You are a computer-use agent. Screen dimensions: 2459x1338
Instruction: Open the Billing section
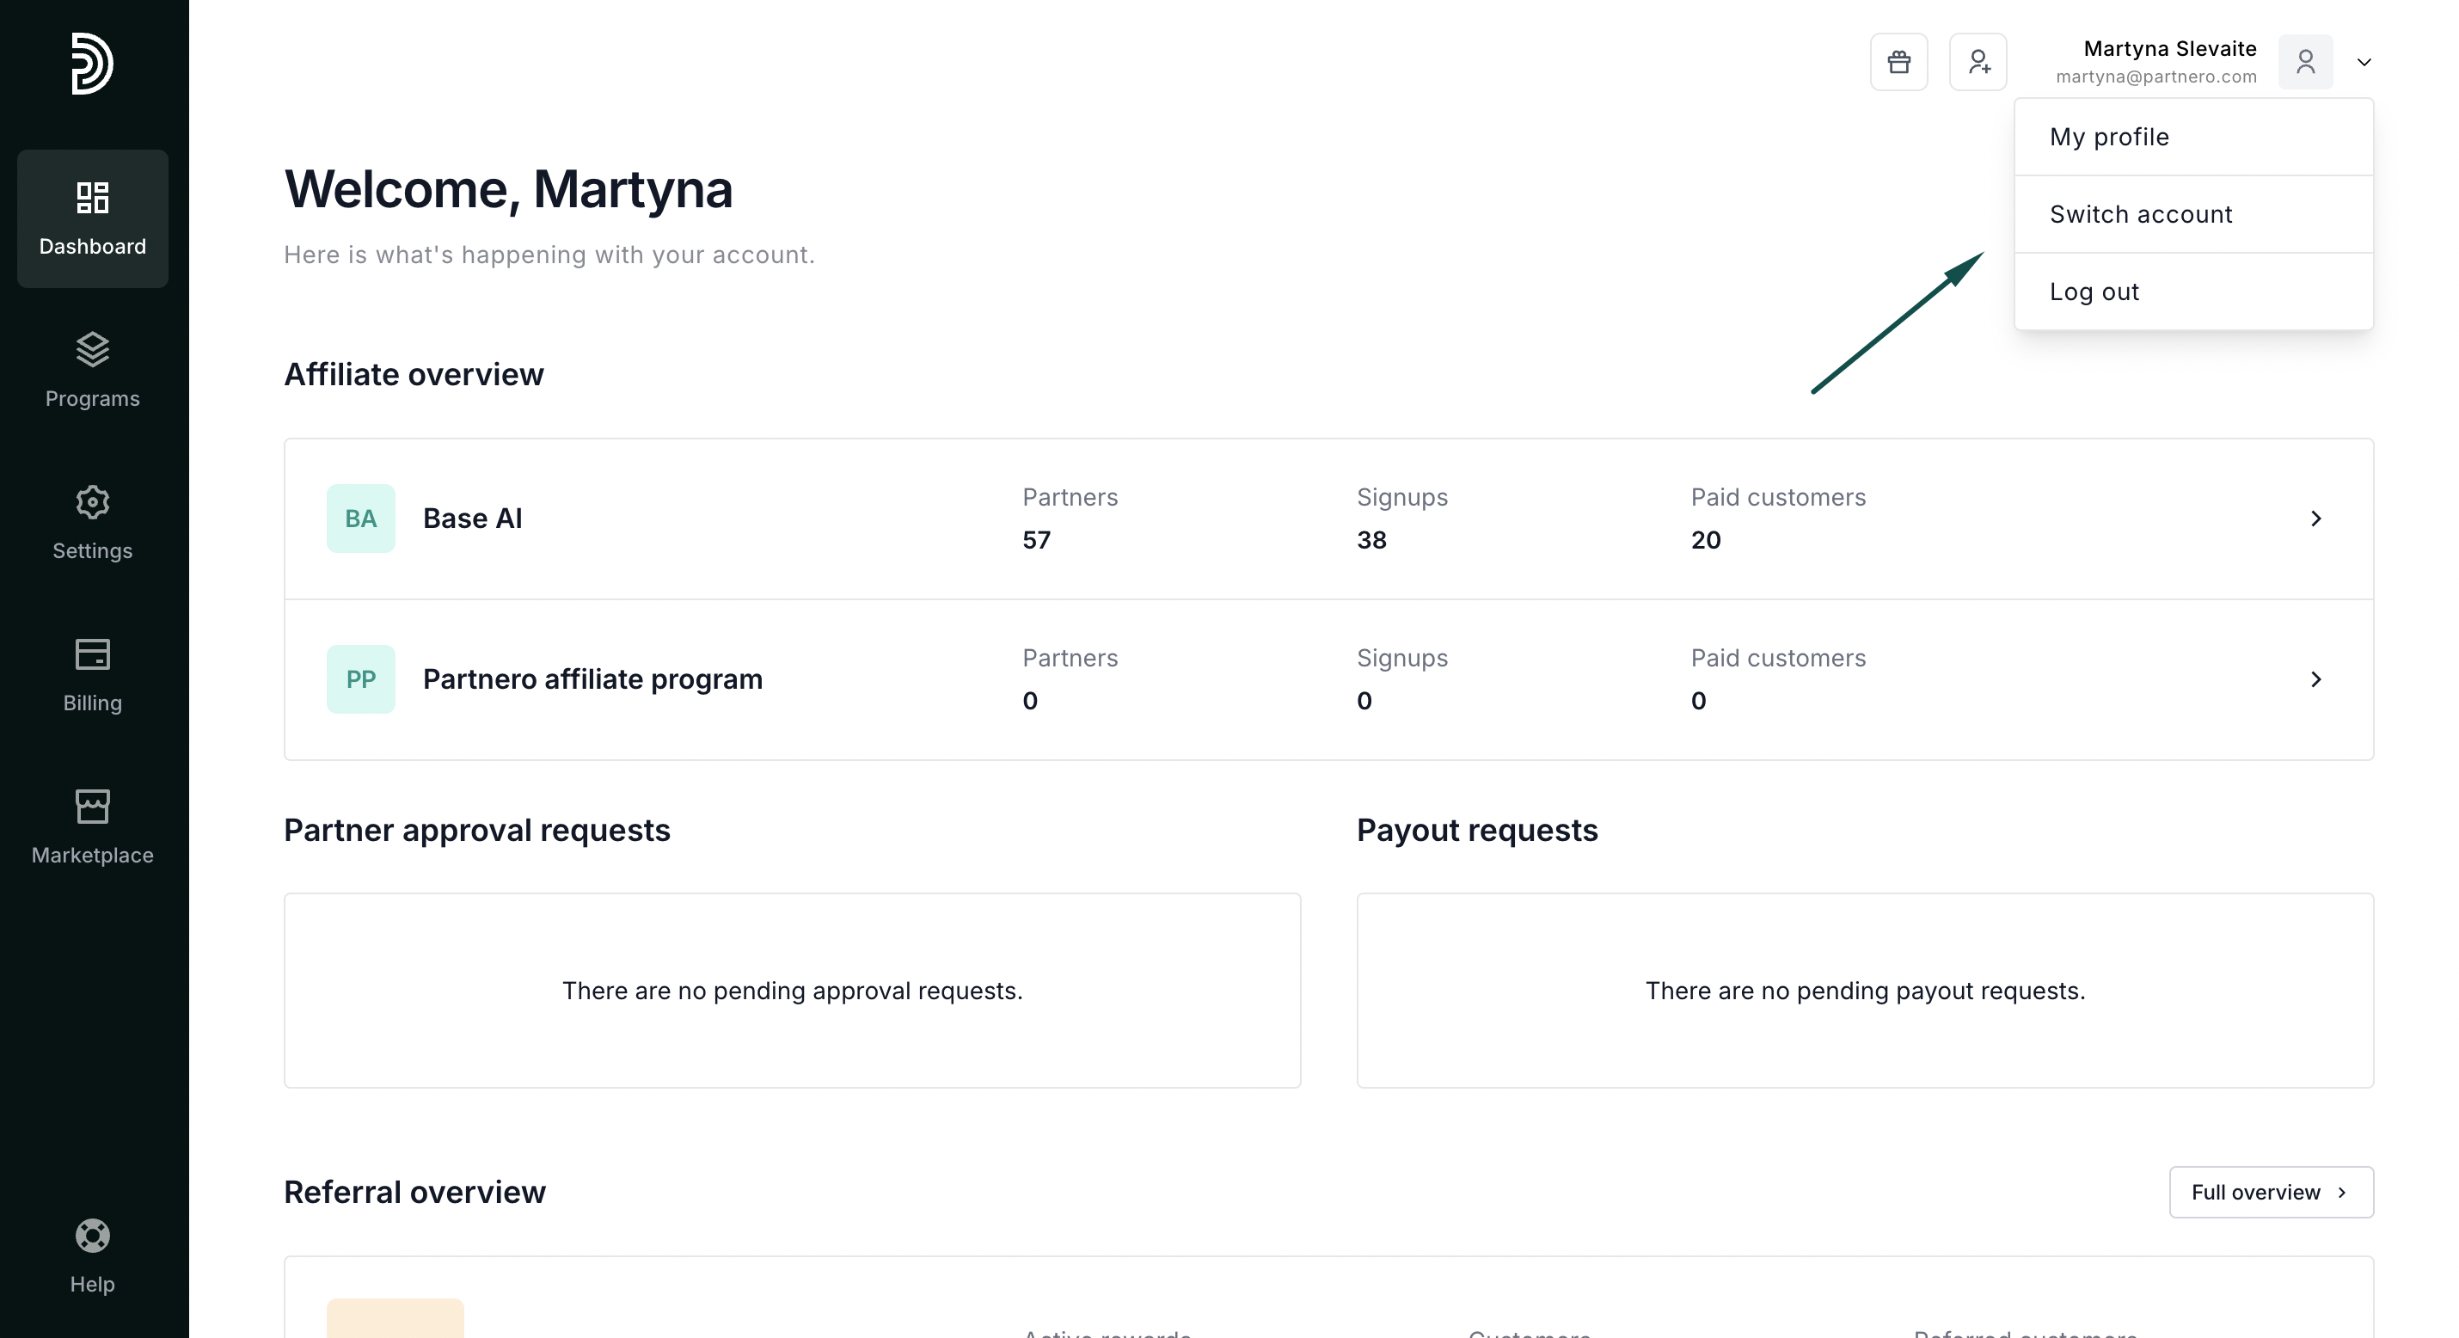click(x=93, y=675)
